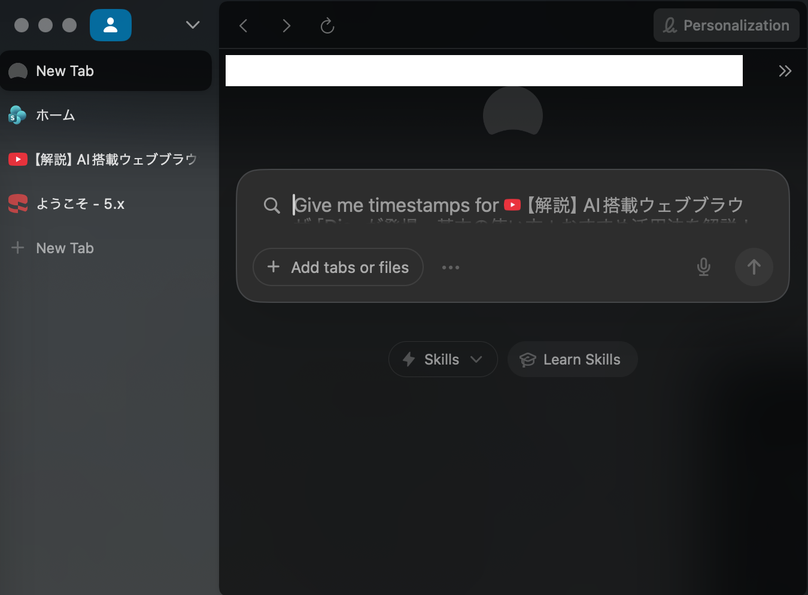Expand the profile chevron dropdown
The height and width of the screenshot is (595, 808).
[192, 25]
